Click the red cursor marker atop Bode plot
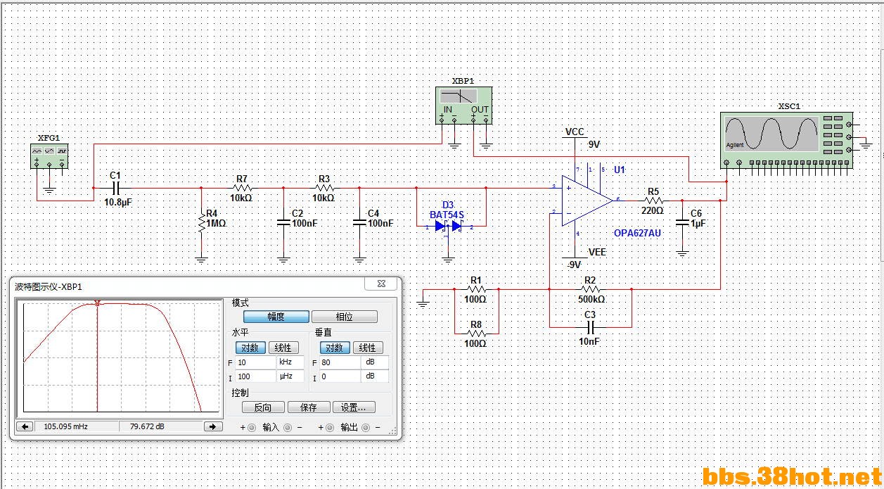Image resolution: width=884 pixels, height=489 pixels. (x=97, y=303)
